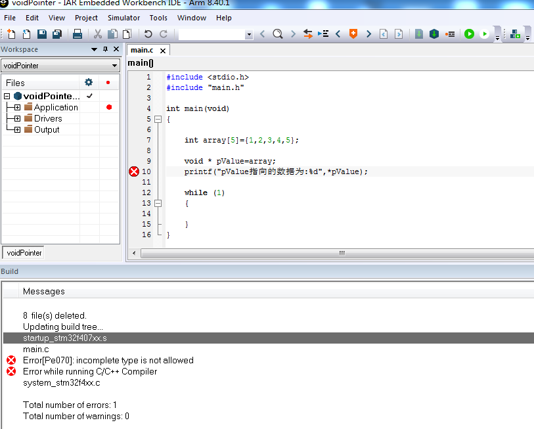Open the View menu
The height and width of the screenshot is (429, 534).
coord(56,18)
